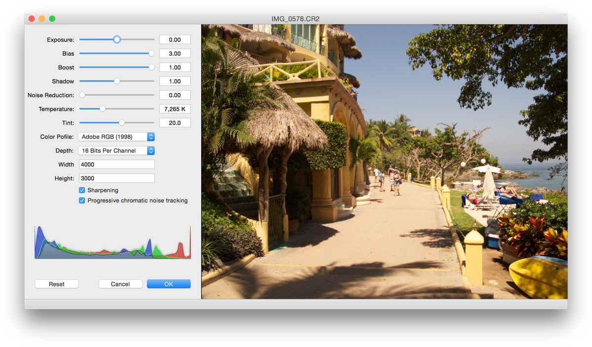Click the RGB histogram graph

(112, 243)
